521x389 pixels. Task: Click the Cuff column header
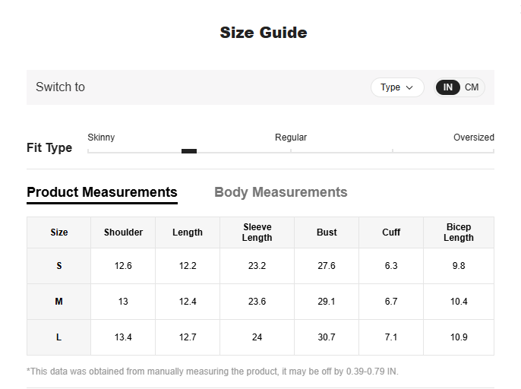391,232
